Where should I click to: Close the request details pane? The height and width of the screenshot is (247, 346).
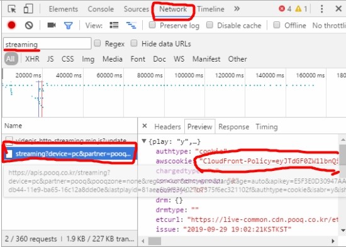(x=145, y=126)
